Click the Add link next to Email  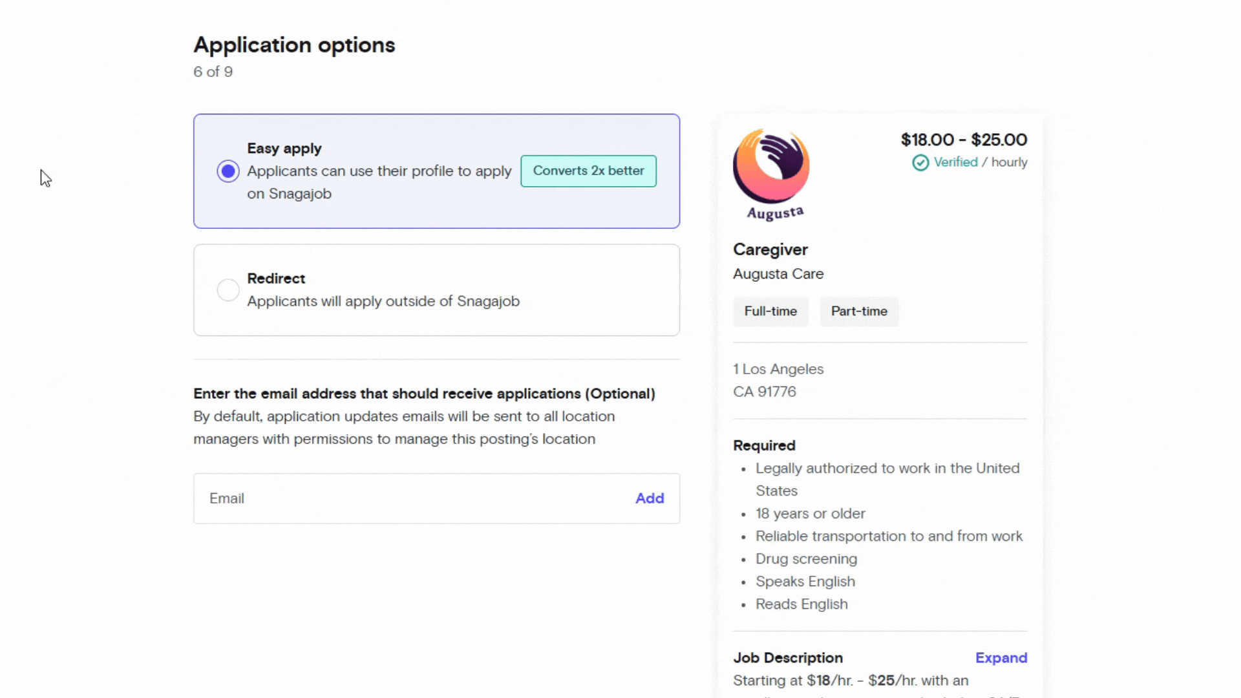pos(650,498)
